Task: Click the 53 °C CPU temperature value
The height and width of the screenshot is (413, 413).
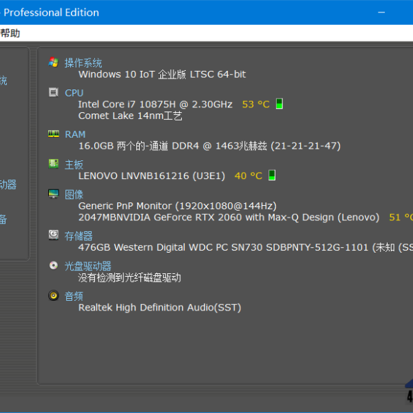Action: (256, 105)
